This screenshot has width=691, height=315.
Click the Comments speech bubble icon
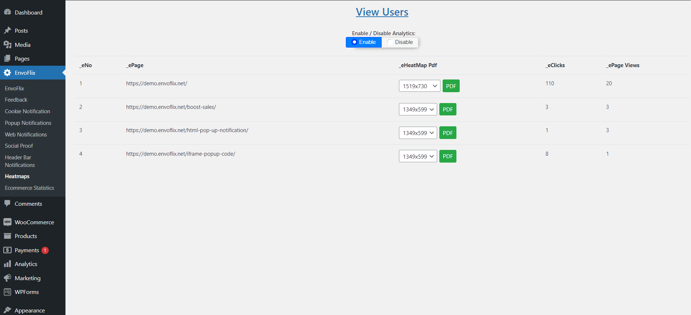pyautogui.click(x=7, y=204)
